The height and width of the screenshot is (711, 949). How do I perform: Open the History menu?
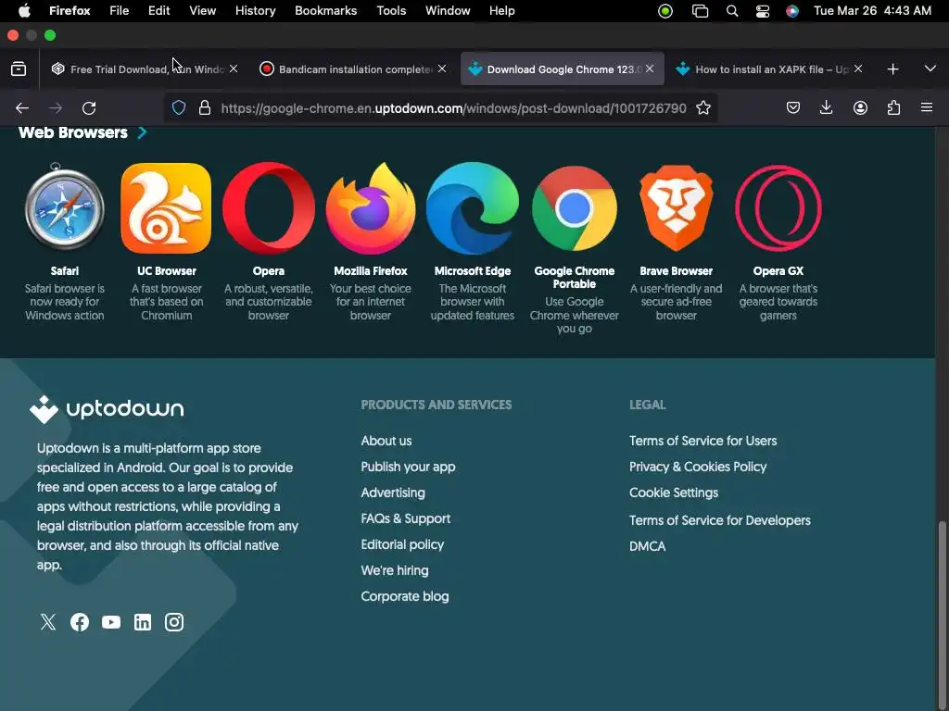255,11
